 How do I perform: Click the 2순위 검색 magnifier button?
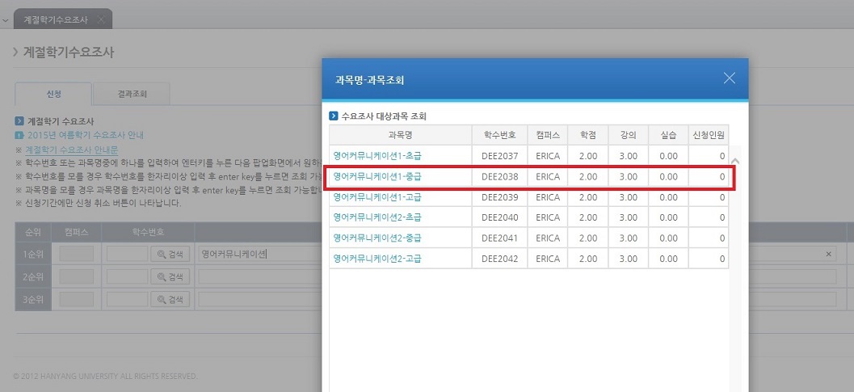[x=170, y=276]
